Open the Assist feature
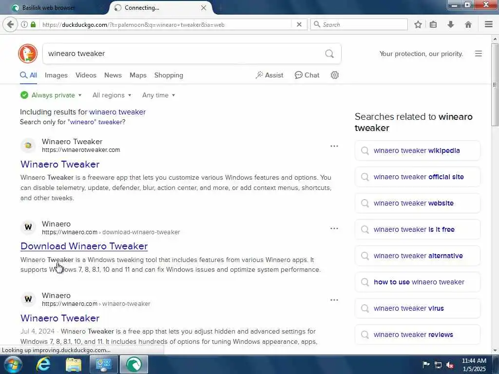 coord(269,75)
